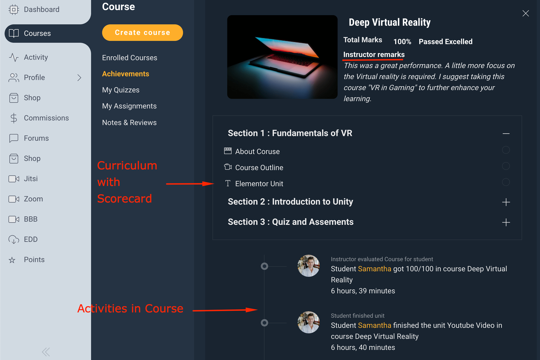Expand the Profile submenu chevron
This screenshot has width=540, height=360.
(79, 78)
